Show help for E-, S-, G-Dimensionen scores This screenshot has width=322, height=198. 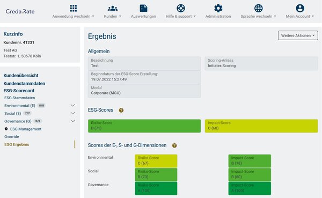(x=174, y=145)
